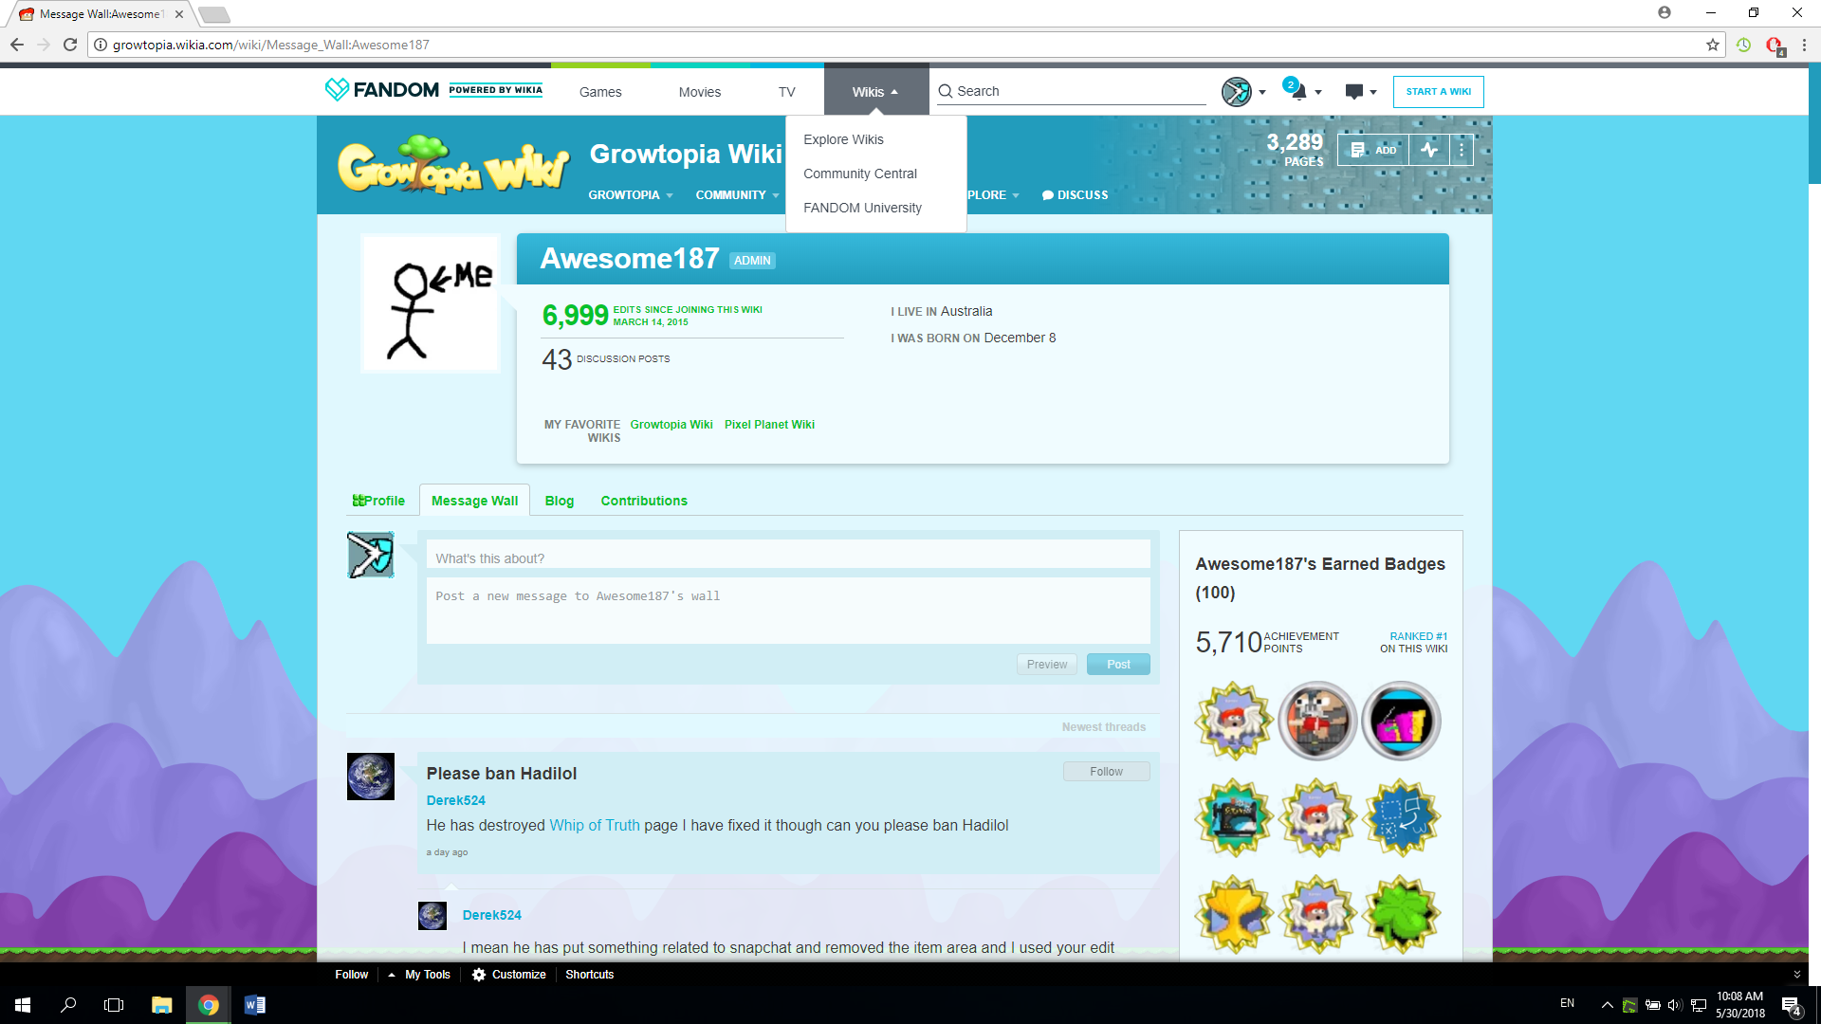Follow the Please ban Hadilol thread
Screen dimensions: 1821x1024
coord(1106,772)
